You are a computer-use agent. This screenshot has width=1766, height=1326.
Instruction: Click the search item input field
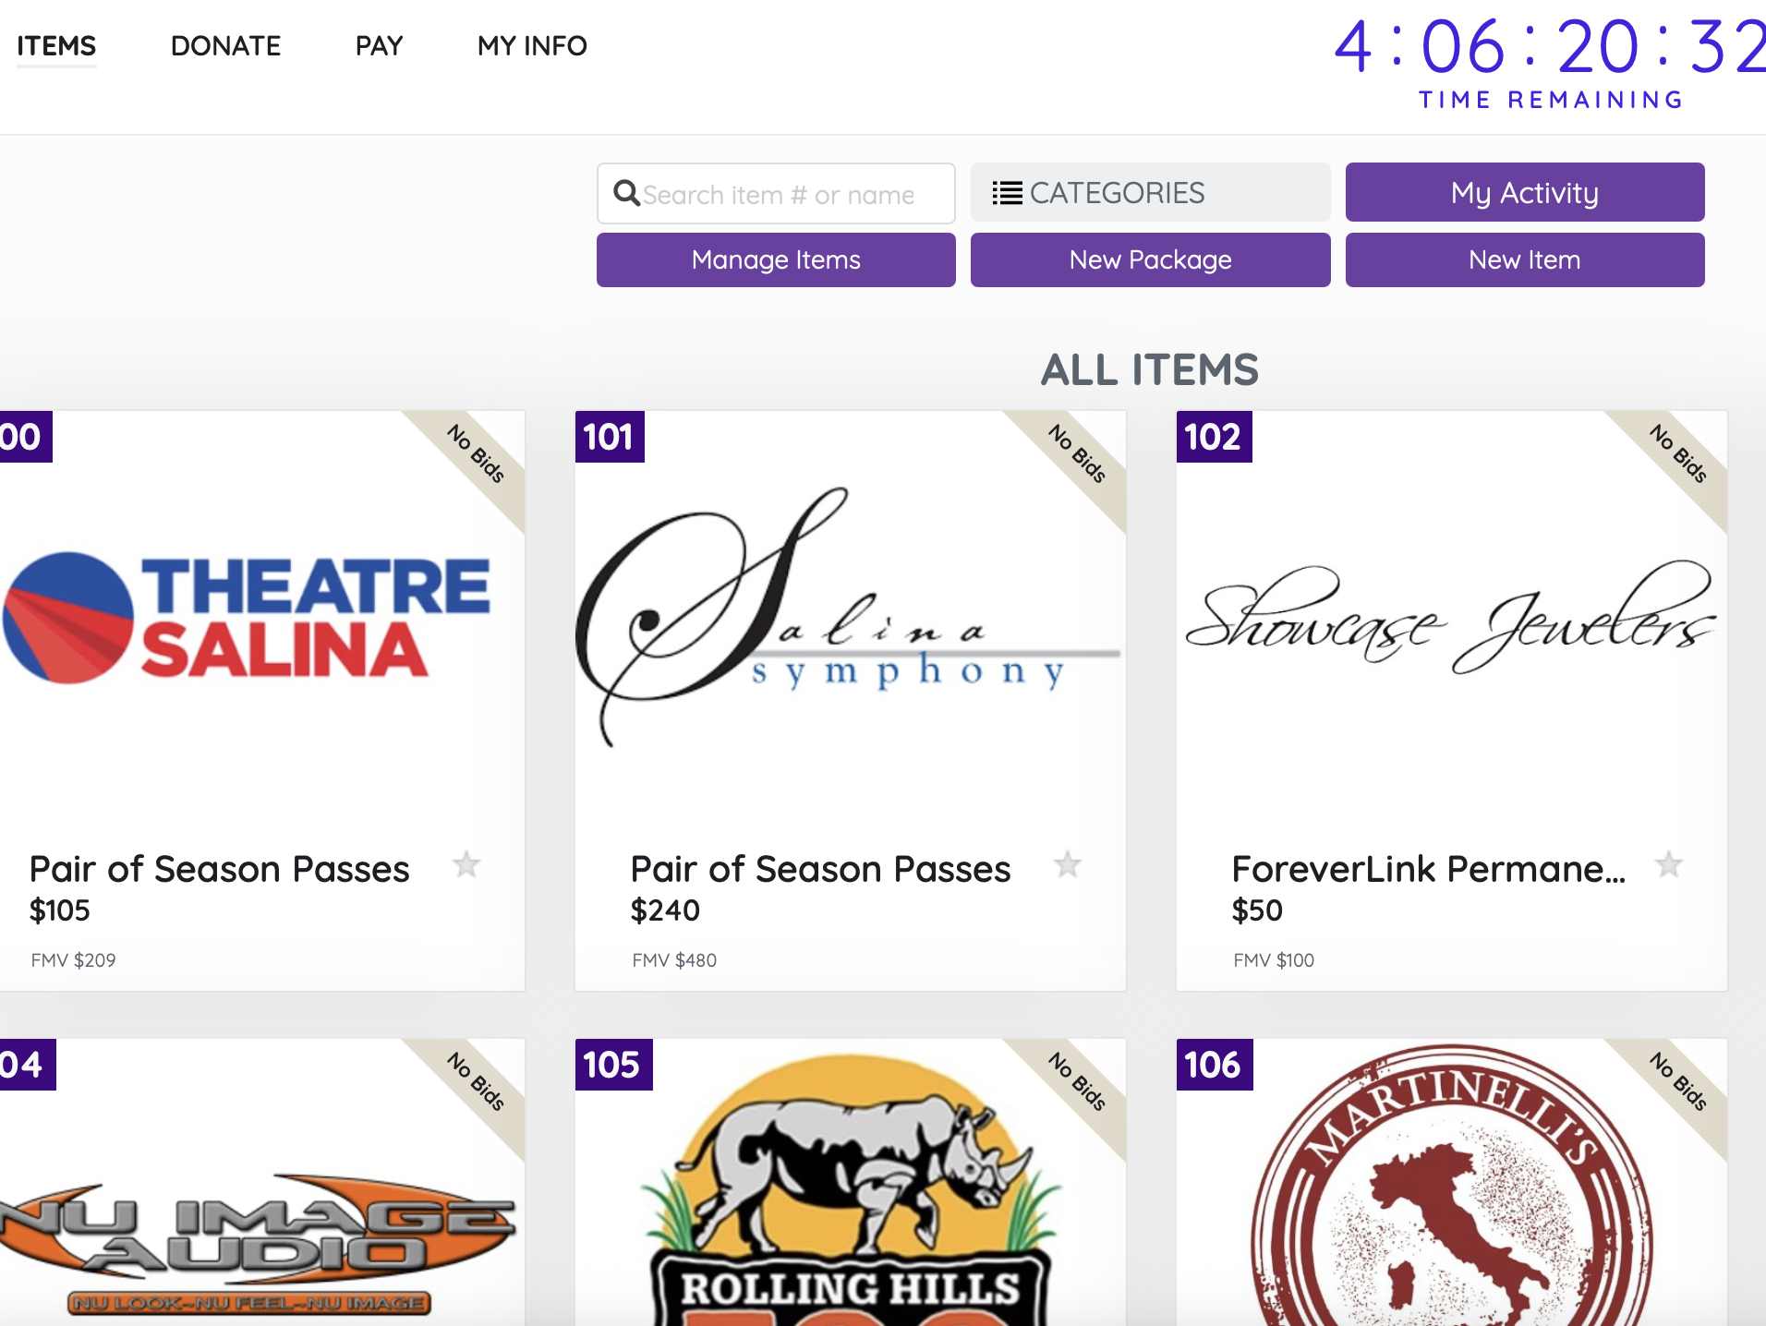click(776, 194)
